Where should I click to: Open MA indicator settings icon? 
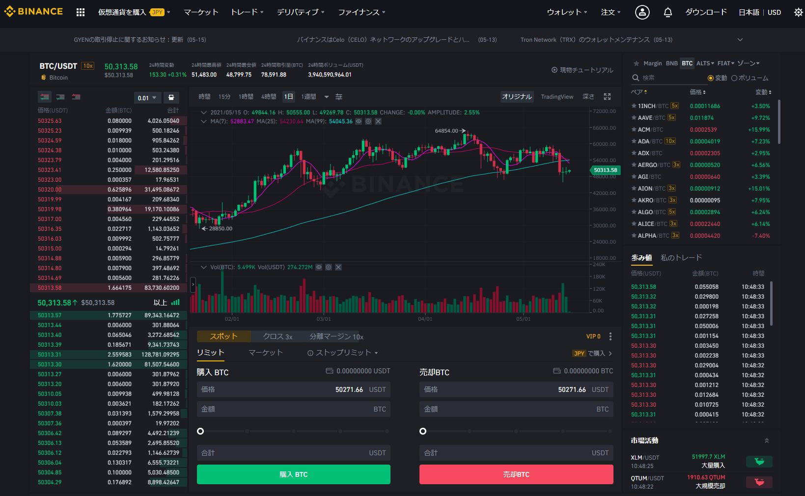[x=368, y=121]
